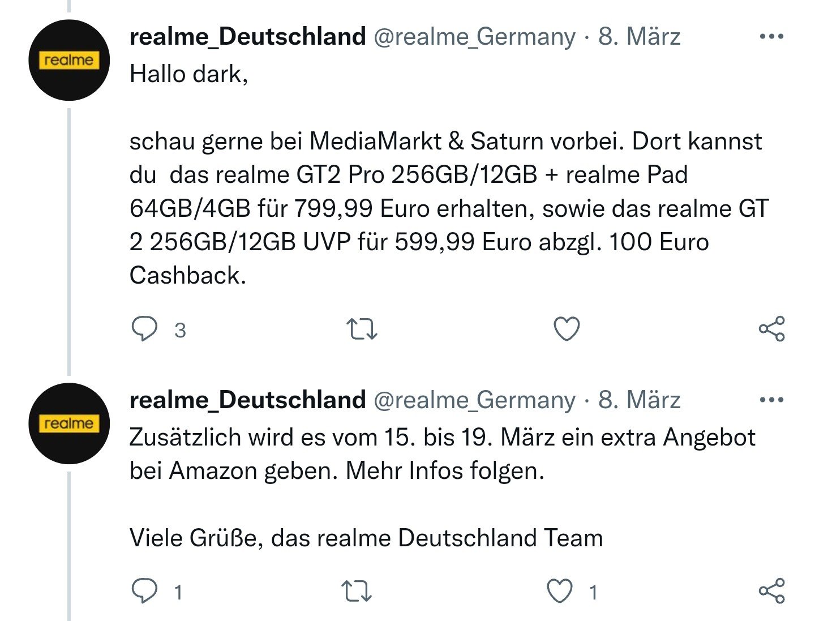The width and height of the screenshot is (815, 621).
Task: Open realme avatar on first tweet
Action: [x=69, y=60]
